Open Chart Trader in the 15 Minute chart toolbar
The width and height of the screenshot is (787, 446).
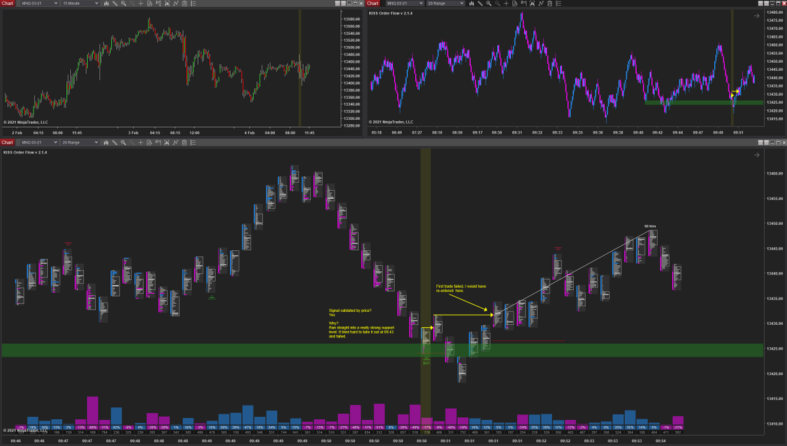(x=158, y=3)
